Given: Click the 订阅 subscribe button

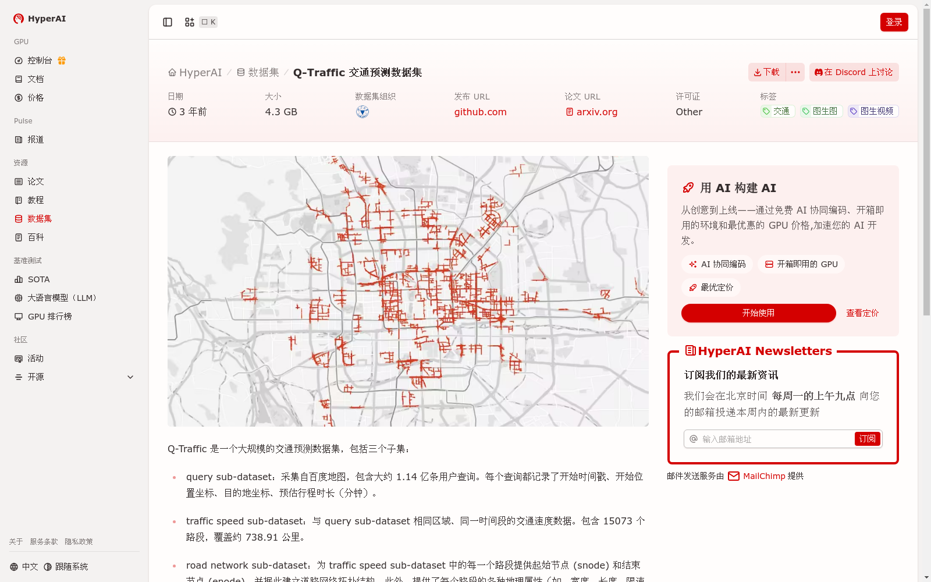Looking at the screenshot, I should click(x=868, y=439).
